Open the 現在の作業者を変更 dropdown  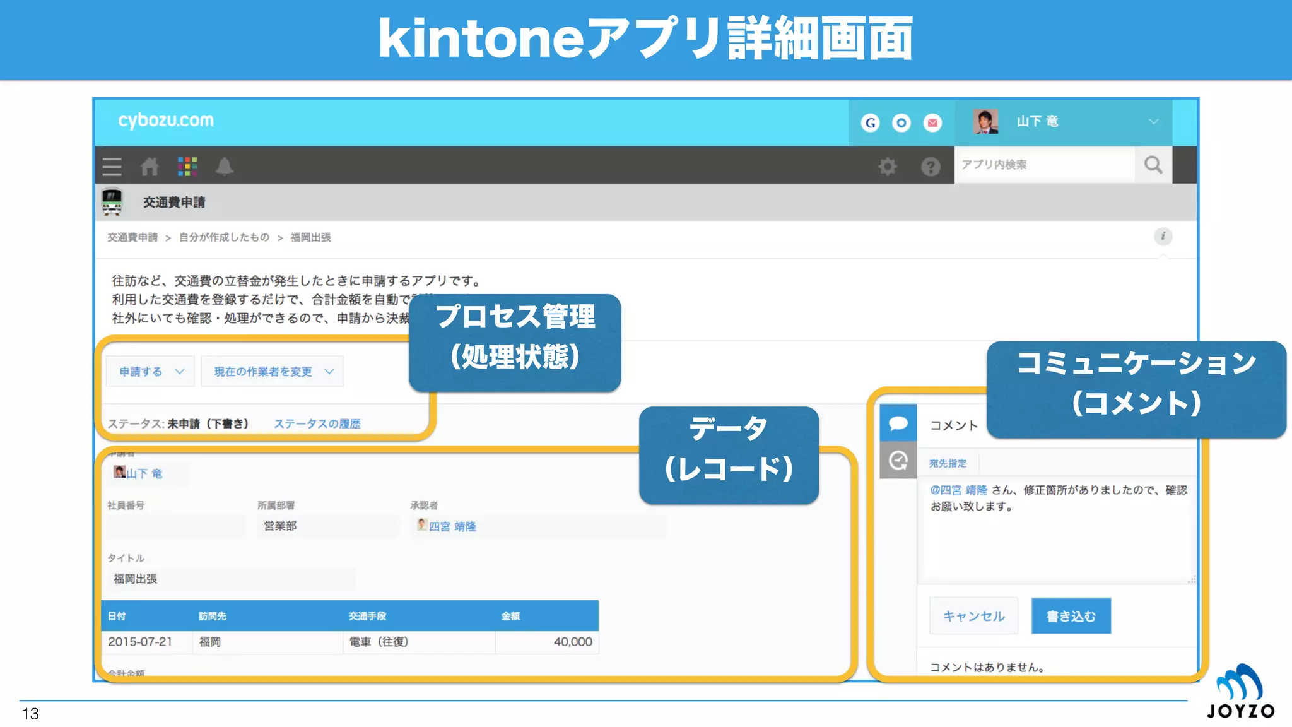tap(273, 371)
